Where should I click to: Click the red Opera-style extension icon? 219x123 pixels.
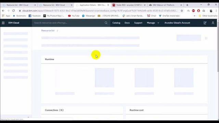(x=198, y=11)
